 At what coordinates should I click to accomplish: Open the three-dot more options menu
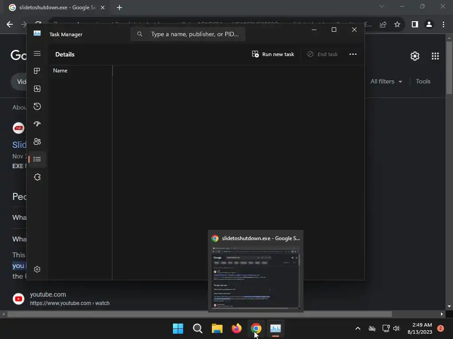click(x=353, y=54)
